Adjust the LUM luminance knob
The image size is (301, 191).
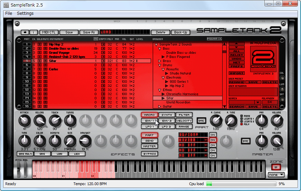pyautogui.click(x=282, y=89)
